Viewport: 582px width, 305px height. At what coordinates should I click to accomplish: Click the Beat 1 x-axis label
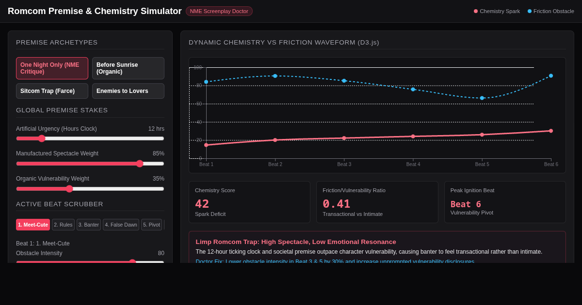206,165
